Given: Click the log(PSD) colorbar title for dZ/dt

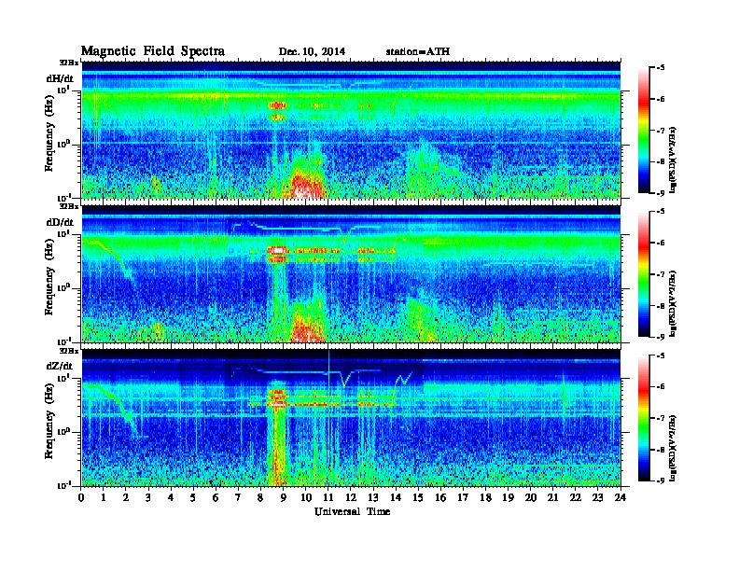Looking at the screenshot, I should pyautogui.click(x=673, y=447).
